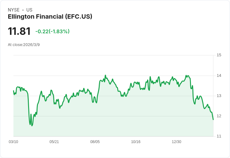Open the Ellington Financial (EFC.US) title
230x158 pixels.
(x=50, y=17)
